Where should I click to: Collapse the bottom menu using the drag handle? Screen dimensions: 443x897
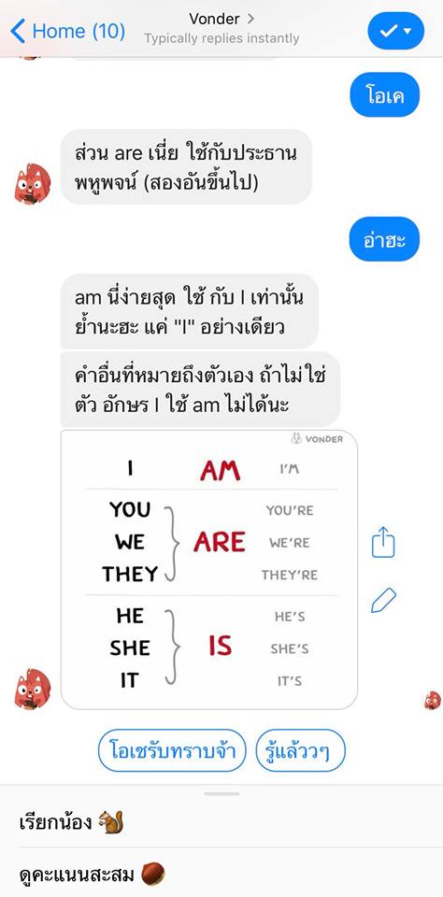pyautogui.click(x=221, y=793)
